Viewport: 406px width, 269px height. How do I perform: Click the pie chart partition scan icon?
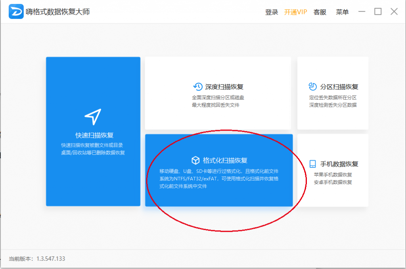click(x=312, y=87)
